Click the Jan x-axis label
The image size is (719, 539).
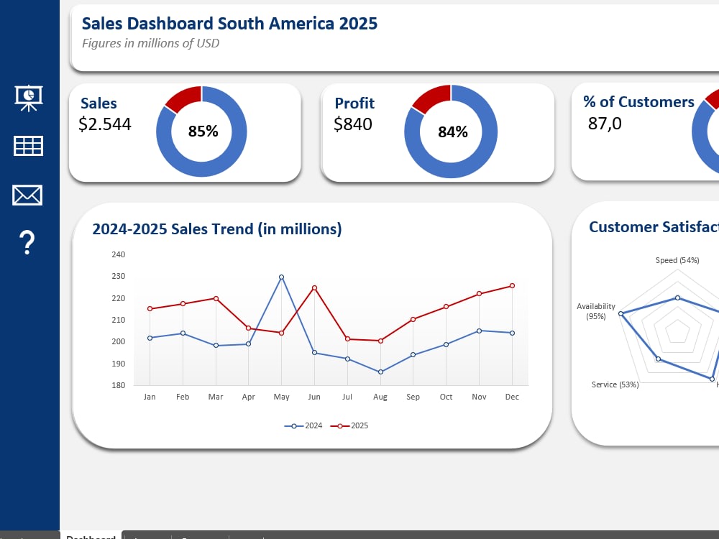(150, 397)
